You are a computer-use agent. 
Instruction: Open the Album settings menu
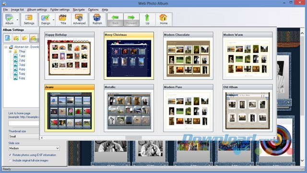click(37, 10)
